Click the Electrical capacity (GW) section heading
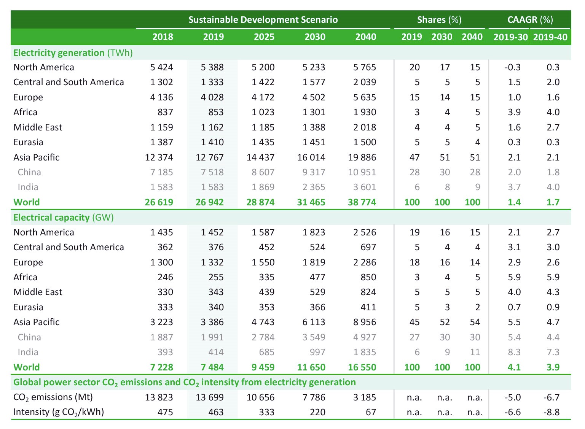The height and width of the screenshot is (429, 585). coord(63,218)
